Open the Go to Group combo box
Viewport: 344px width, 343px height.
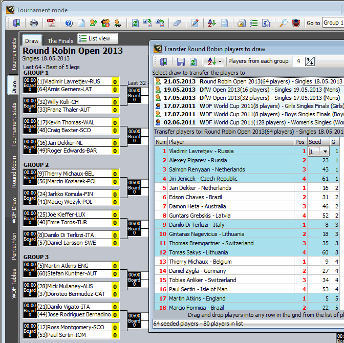pos(332,23)
